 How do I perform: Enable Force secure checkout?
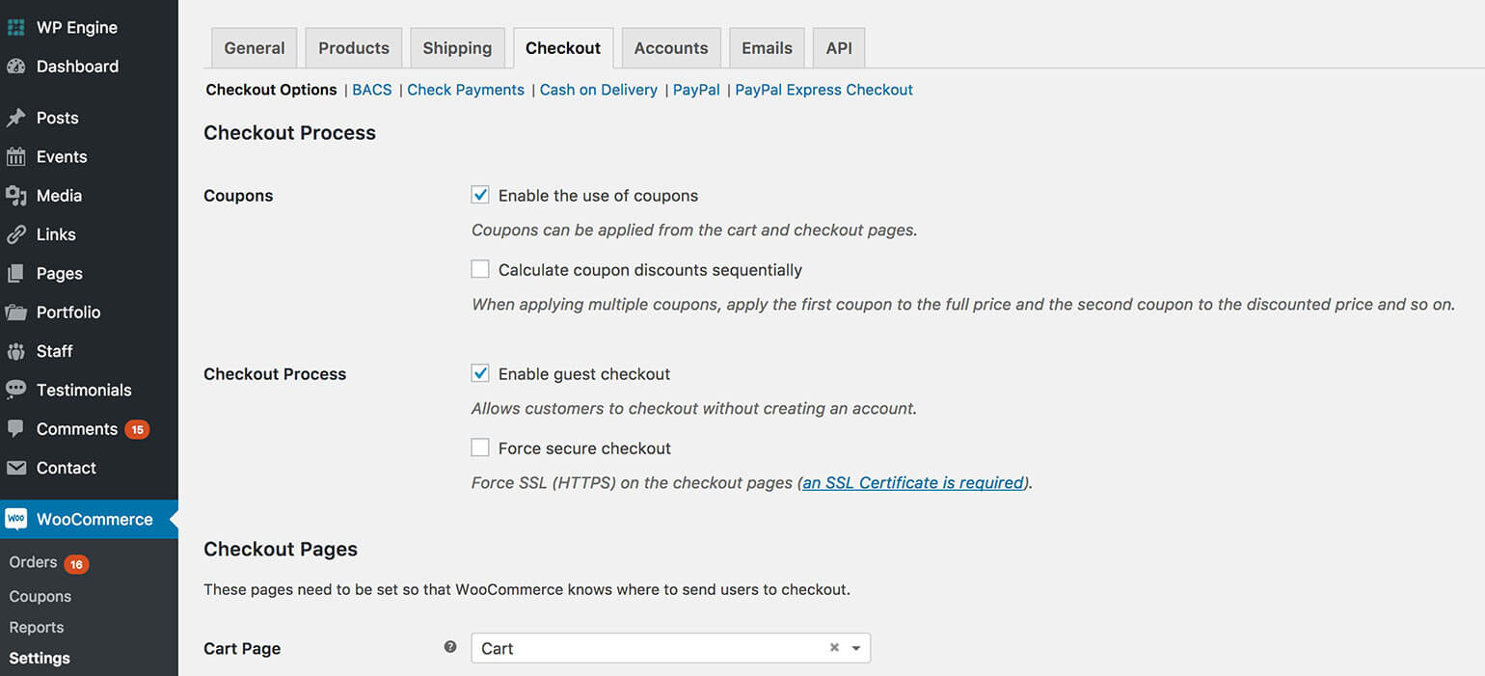click(479, 446)
